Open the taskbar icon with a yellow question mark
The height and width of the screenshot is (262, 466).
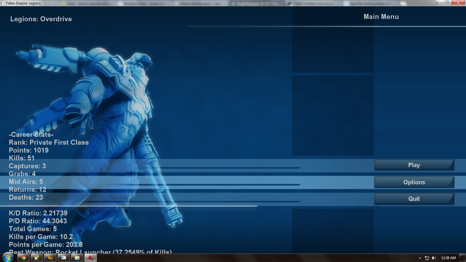pyautogui.click(x=37, y=258)
